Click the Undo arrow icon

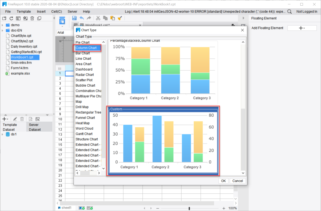coord(82,18)
